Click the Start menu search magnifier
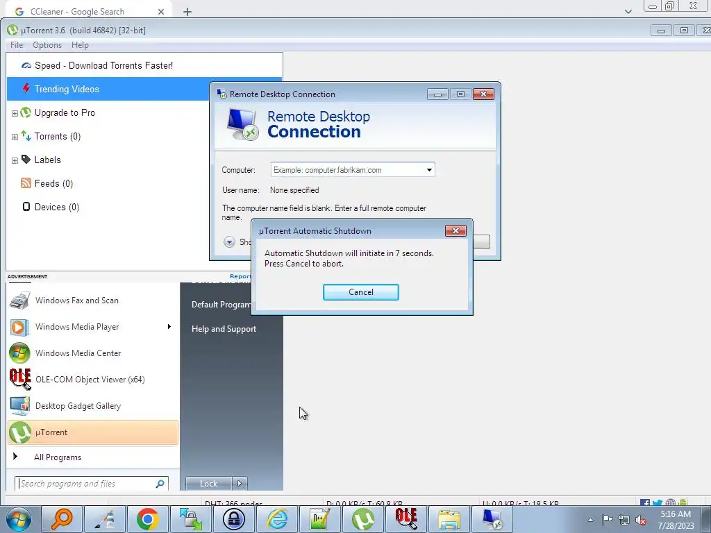Image resolution: width=711 pixels, height=533 pixels. [x=160, y=484]
